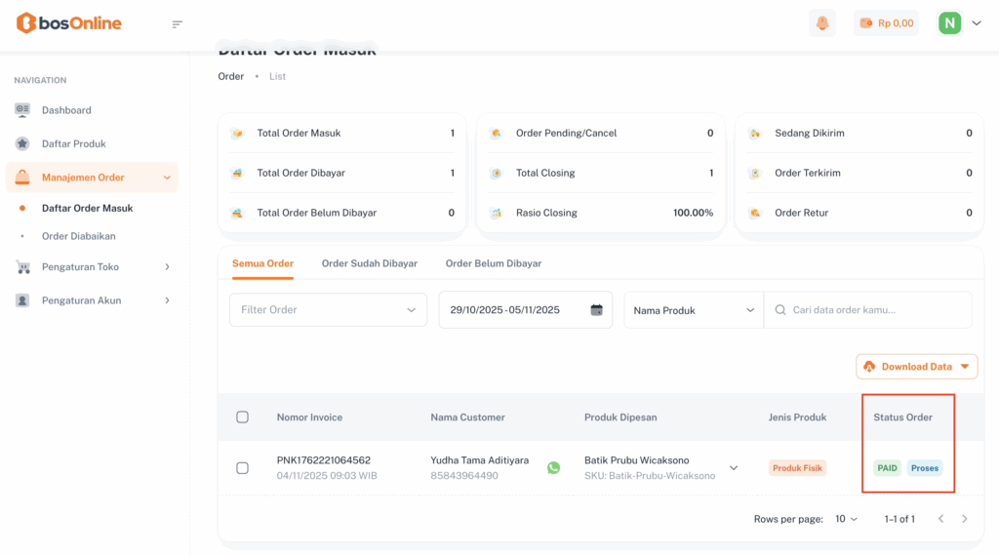Click the notification bell icon
999x556 pixels.
click(x=822, y=23)
